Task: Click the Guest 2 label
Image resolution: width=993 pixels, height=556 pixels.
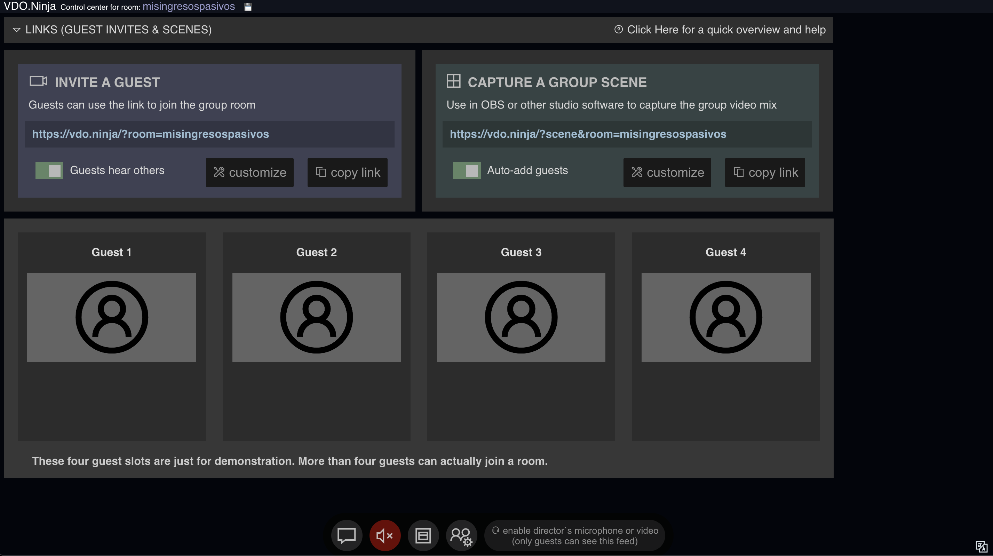Action: pyautogui.click(x=316, y=252)
